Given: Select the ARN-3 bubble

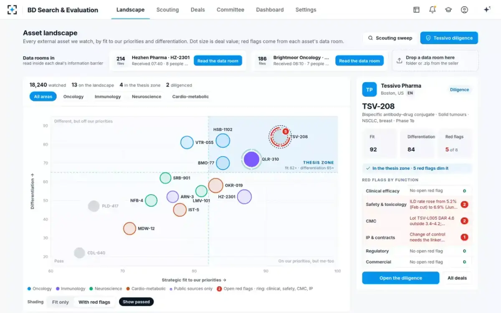Looking at the screenshot, I should 173,197.
